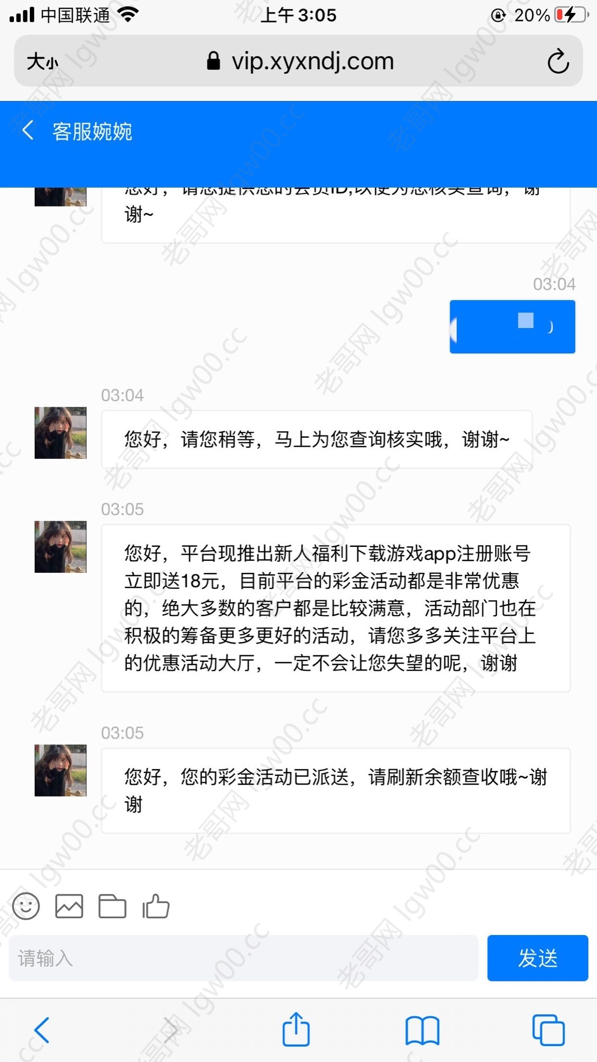Image resolution: width=597 pixels, height=1062 pixels.
Task: Reload the page with refresh icon
Action: click(x=558, y=61)
